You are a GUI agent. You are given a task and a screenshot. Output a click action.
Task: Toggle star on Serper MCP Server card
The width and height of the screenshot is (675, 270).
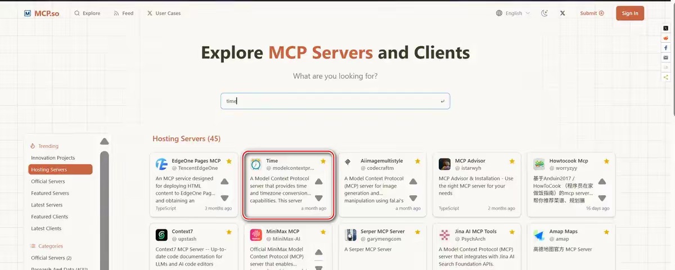tap(417, 232)
